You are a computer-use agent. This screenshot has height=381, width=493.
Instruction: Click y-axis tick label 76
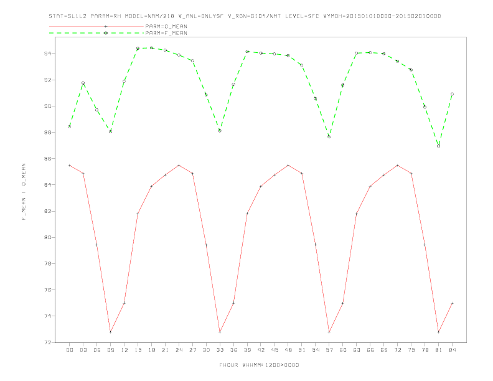[48, 290]
